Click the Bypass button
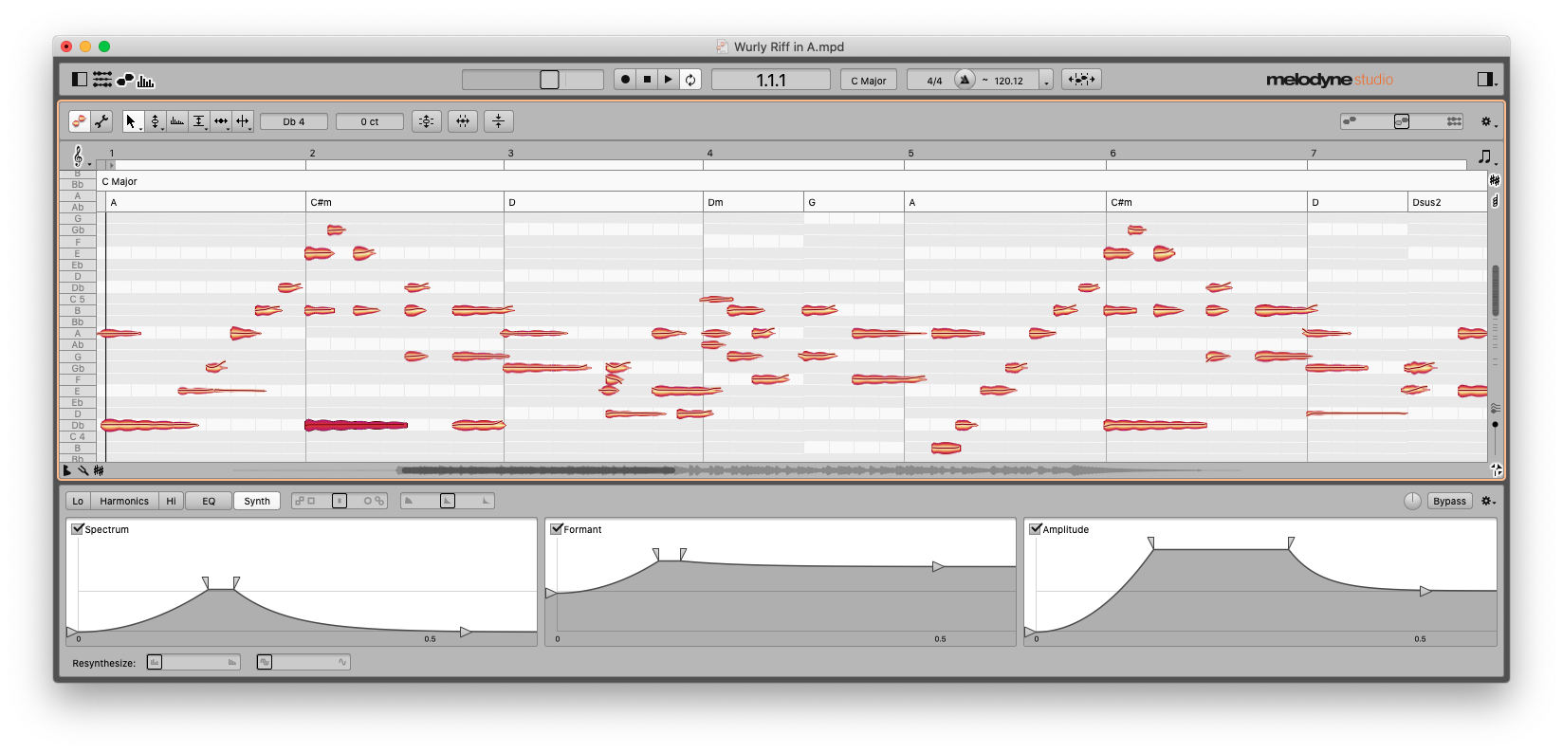Image resolution: width=1563 pixels, height=753 pixels. (1448, 501)
